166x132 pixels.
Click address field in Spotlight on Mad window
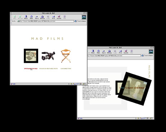pyautogui.click(x=114, y=56)
